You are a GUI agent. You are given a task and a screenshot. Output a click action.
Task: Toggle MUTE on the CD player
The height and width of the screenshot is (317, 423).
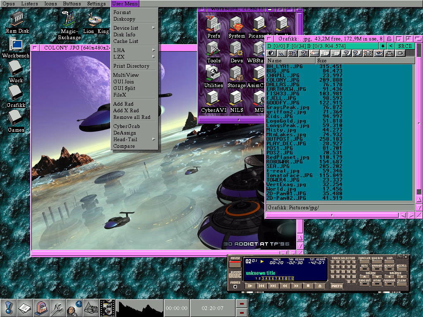(x=364, y=269)
